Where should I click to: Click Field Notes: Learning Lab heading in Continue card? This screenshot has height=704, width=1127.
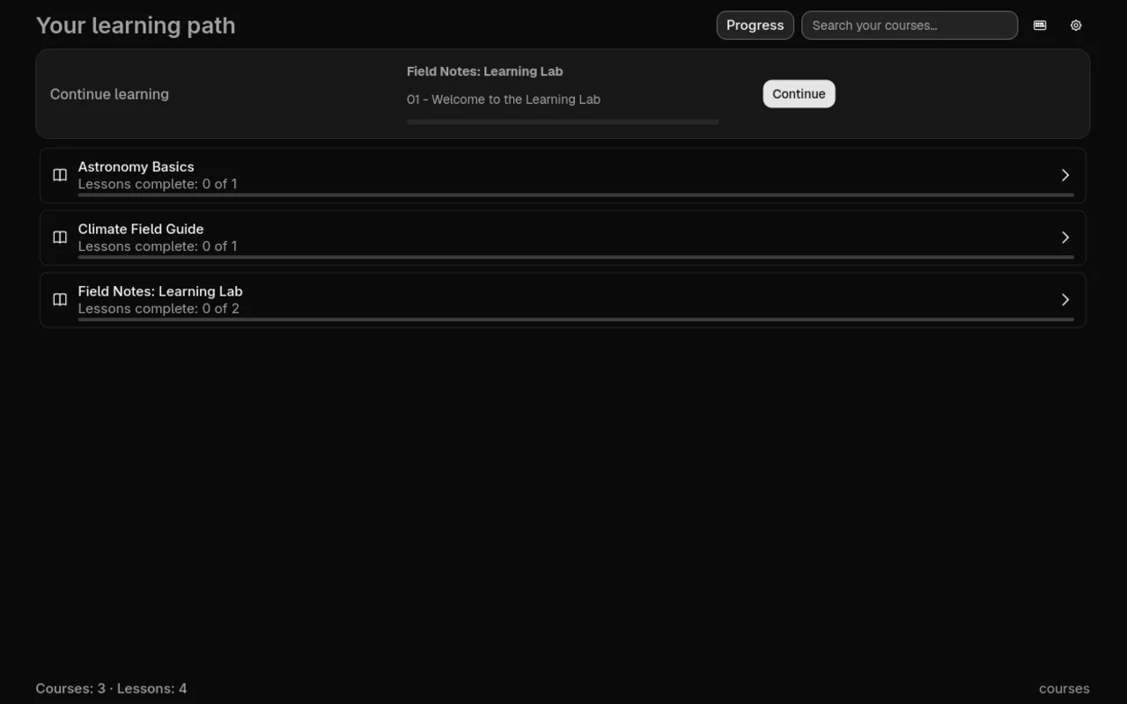tap(484, 71)
